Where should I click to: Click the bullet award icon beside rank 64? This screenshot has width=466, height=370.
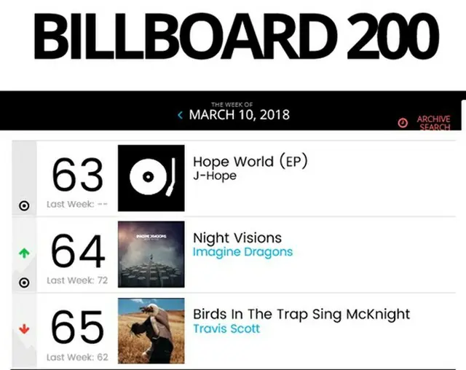(x=24, y=283)
